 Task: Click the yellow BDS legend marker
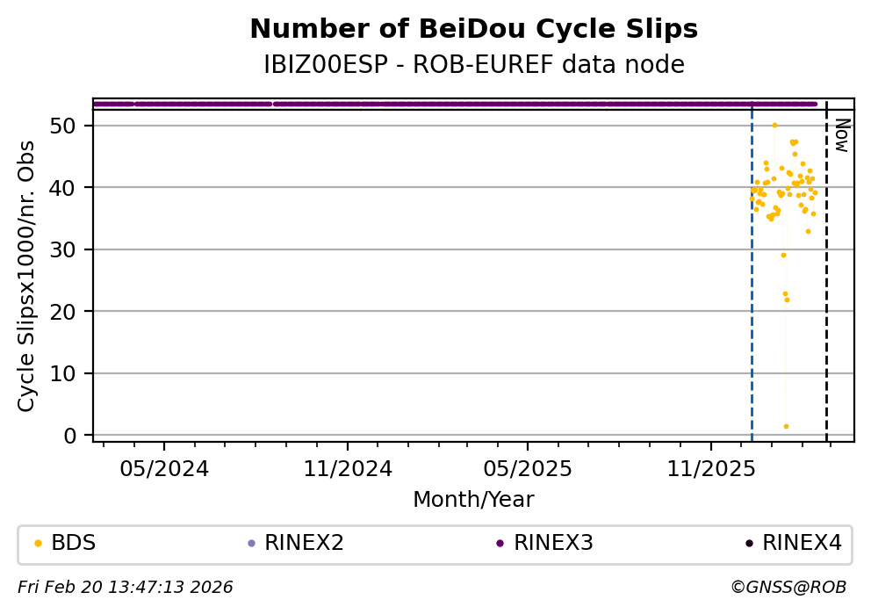38,544
